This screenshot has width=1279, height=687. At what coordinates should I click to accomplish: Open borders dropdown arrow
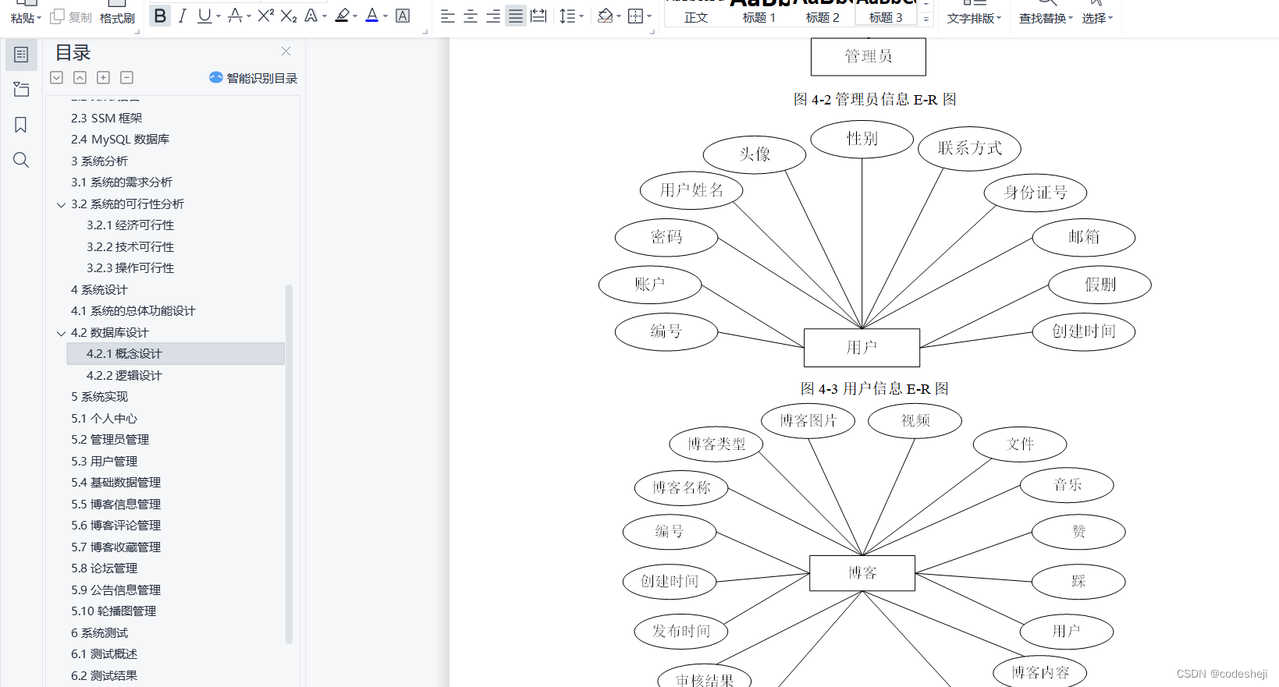point(649,16)
